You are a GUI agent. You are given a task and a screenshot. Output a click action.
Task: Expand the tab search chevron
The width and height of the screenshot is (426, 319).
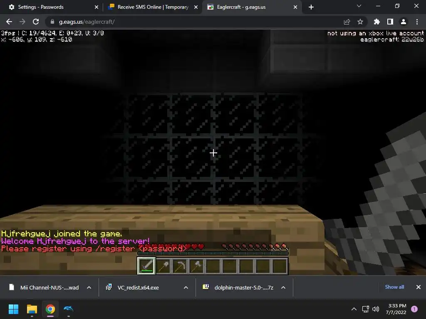359,6
